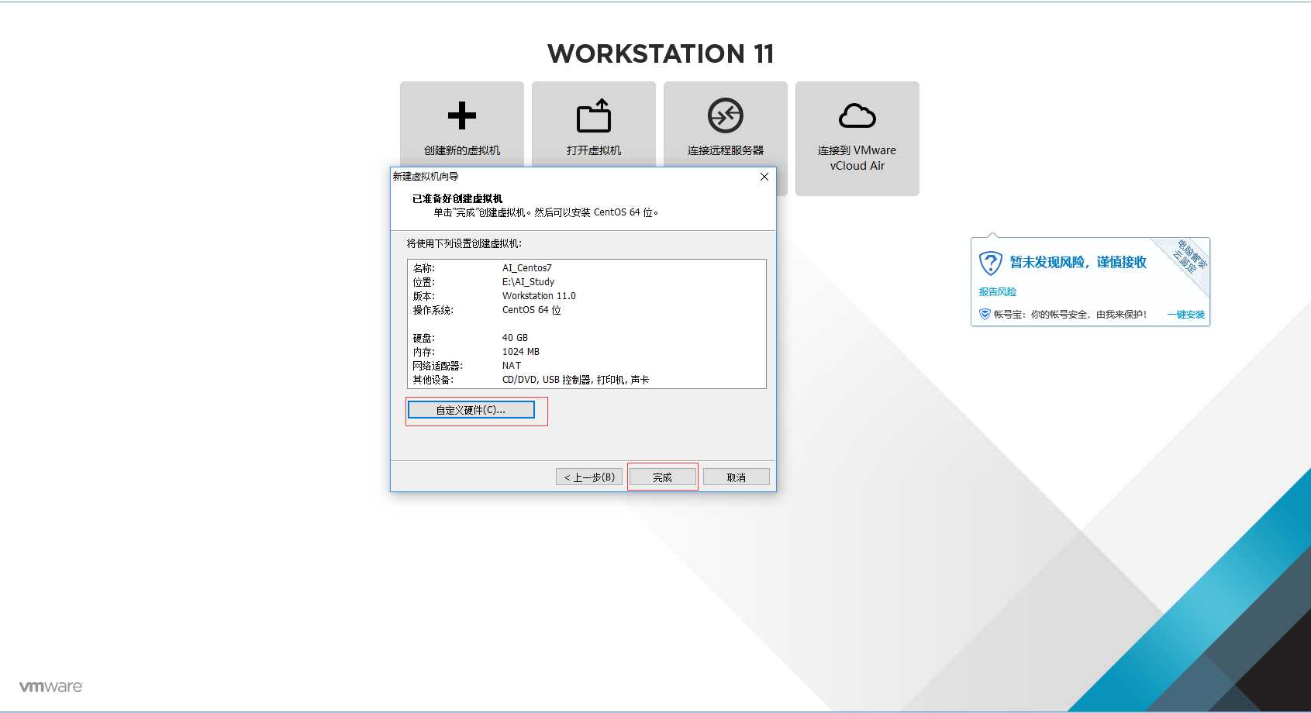Screen dimensions: 1311x713
Task: Click 取消 to cancel the wizard
Action: click(x=737, y=477)
